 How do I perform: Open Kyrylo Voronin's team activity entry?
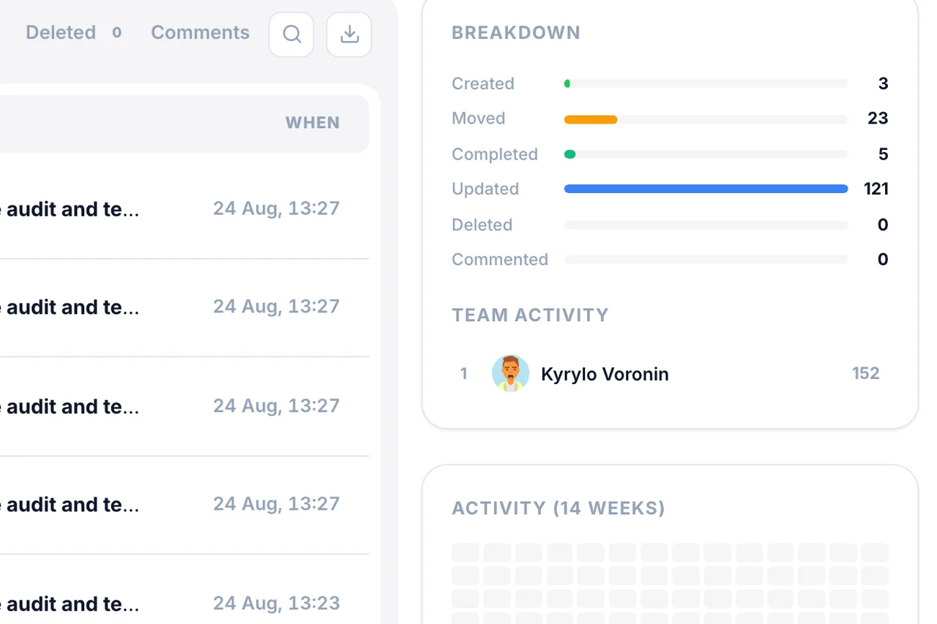coord(670,374)
